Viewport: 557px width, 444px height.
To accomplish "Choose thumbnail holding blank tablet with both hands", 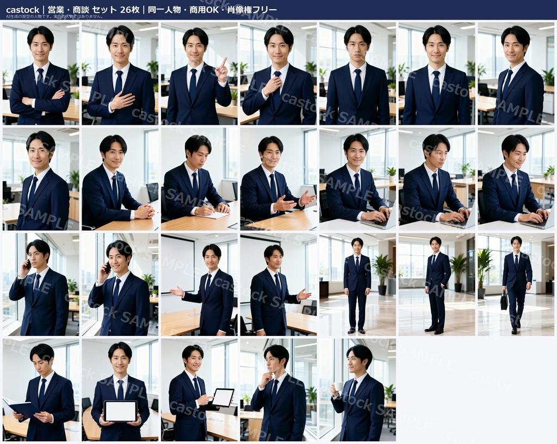I will [120, 390].
